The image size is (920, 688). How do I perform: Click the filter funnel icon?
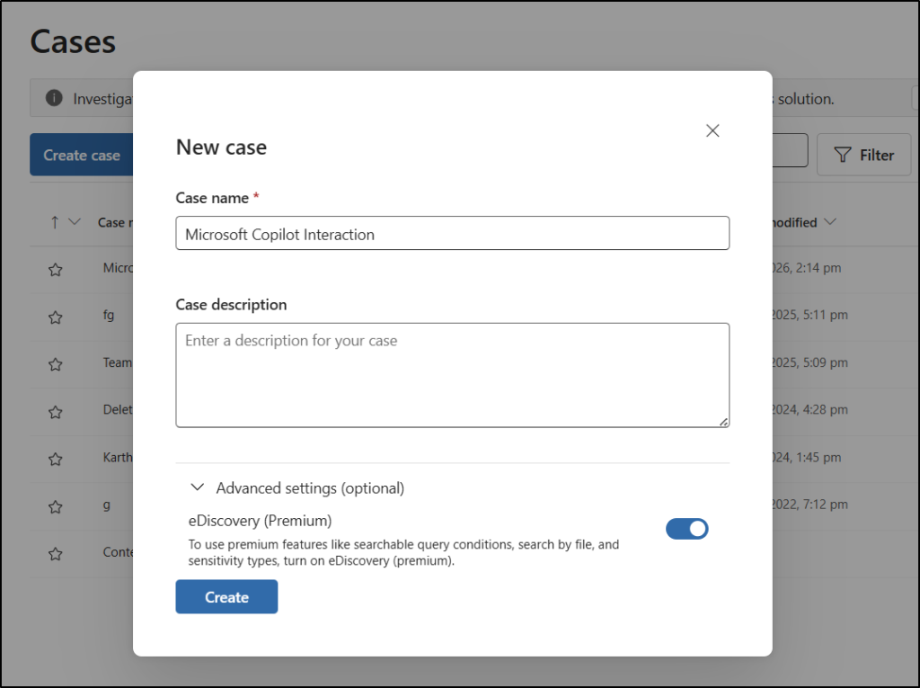point(843,155)
